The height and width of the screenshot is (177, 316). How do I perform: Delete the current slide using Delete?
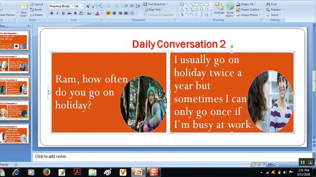[36, 15]
